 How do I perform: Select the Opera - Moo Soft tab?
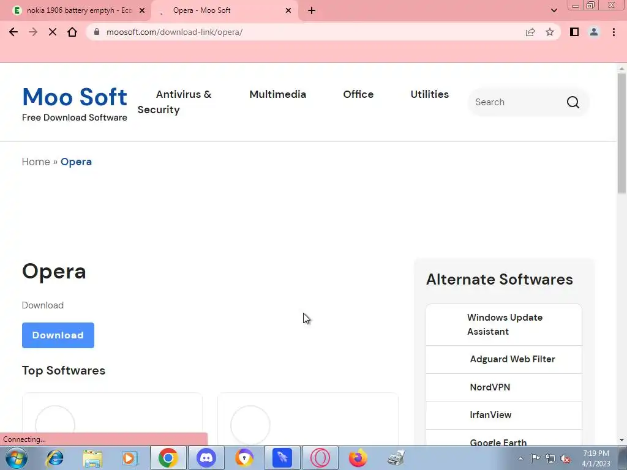click(224, 10)
